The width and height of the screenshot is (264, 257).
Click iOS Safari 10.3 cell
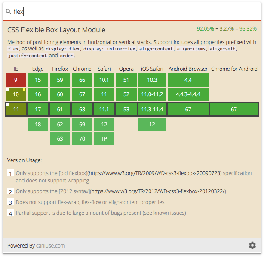(152, 80)
